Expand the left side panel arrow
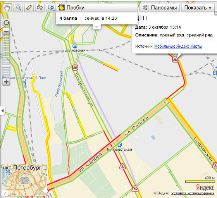 [x=2, y=111]
